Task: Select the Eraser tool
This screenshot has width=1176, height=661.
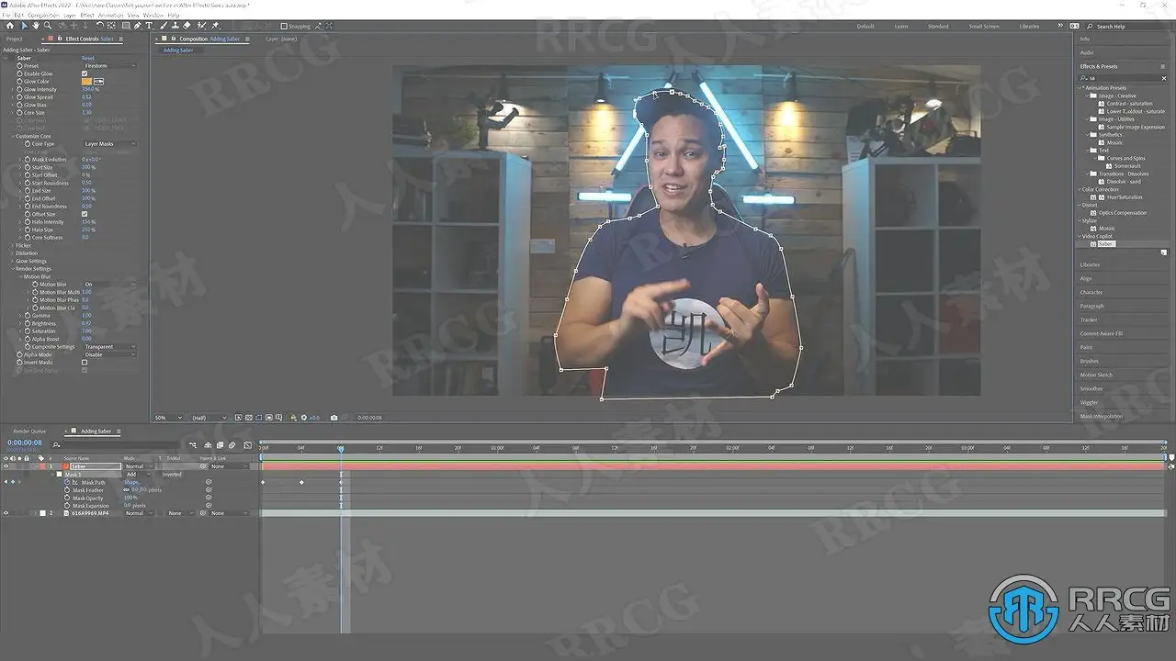Action: coord(187,26)
